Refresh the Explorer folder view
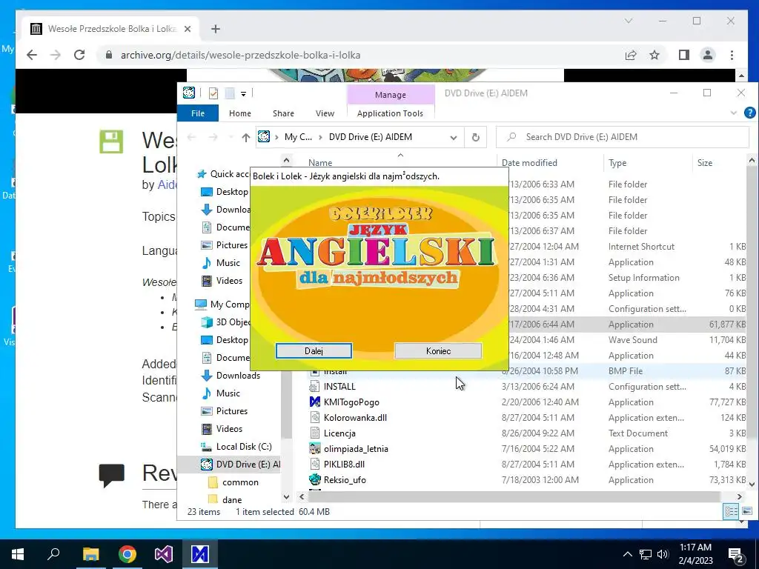The width and height of the screenshot is (759, 569). click(x=475, y=137)
